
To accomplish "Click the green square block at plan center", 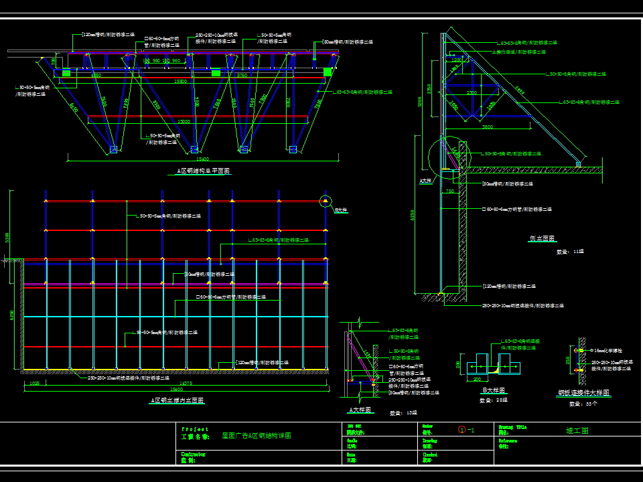I will (x=216, y=72).
